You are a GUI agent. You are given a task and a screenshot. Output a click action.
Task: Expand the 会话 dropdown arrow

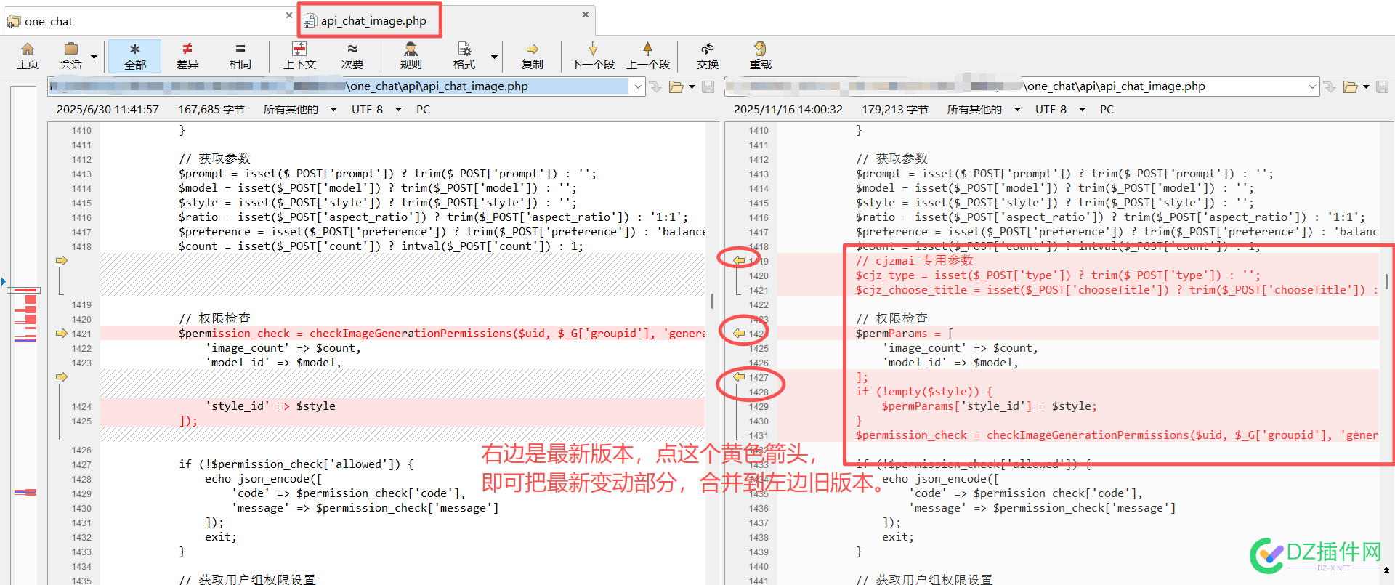point(94,57)
